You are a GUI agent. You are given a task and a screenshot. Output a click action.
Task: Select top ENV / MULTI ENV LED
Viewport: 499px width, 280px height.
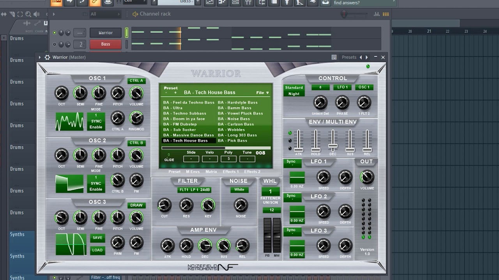pos(290,133)
